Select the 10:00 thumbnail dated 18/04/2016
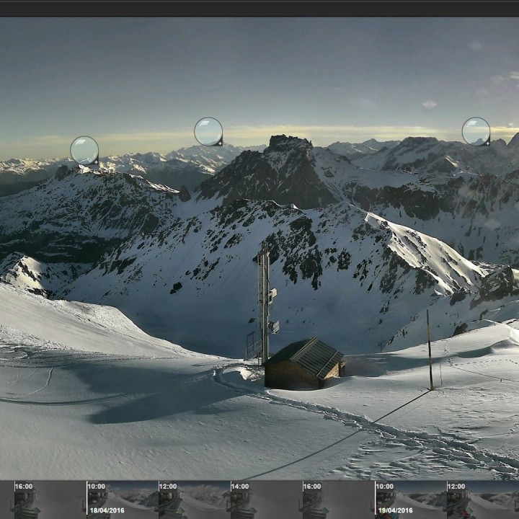This screenshot has height=519, width=519. 123,500
